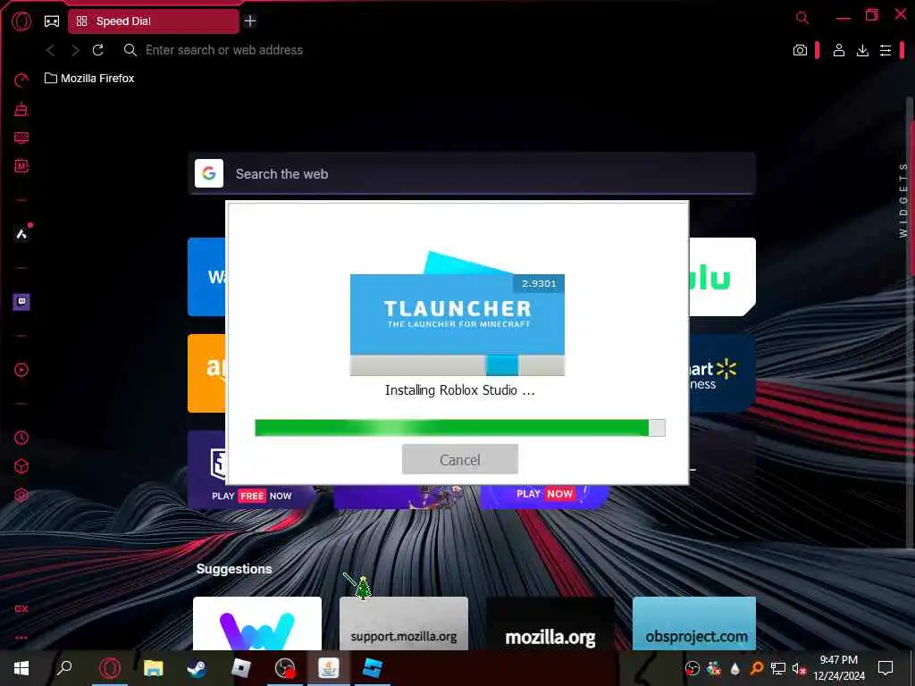Open a new tab with plus button

250,21
